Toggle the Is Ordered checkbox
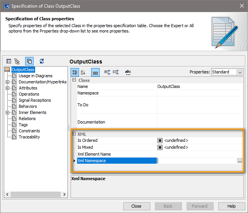248x213 pixels. tap(160, 140)
